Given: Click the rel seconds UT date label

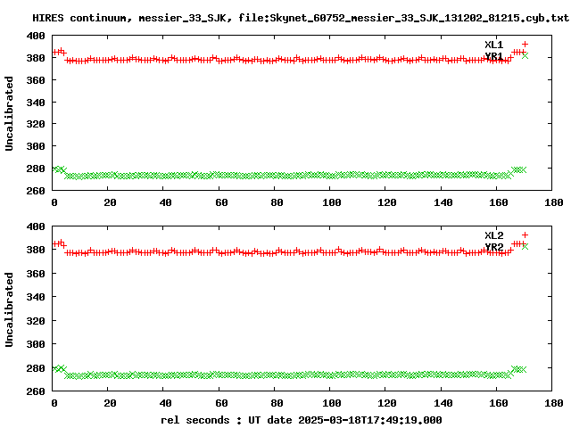Looking at the screenshot, I should click(x=302, y=420).
